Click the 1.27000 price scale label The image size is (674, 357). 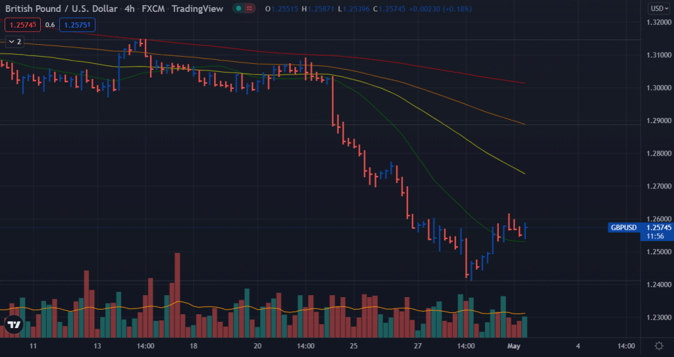click(x=658, y=186)
